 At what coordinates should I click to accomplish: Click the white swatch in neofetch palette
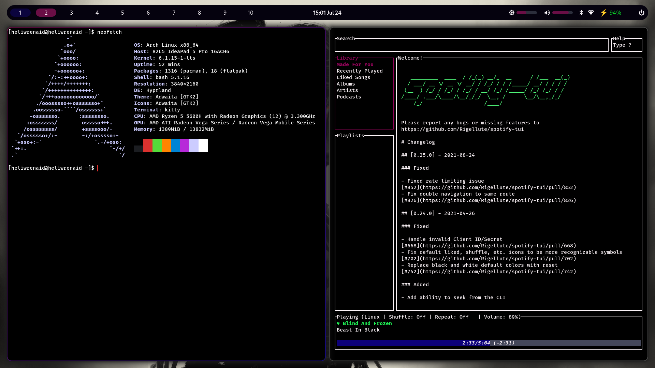coord(203,145)
